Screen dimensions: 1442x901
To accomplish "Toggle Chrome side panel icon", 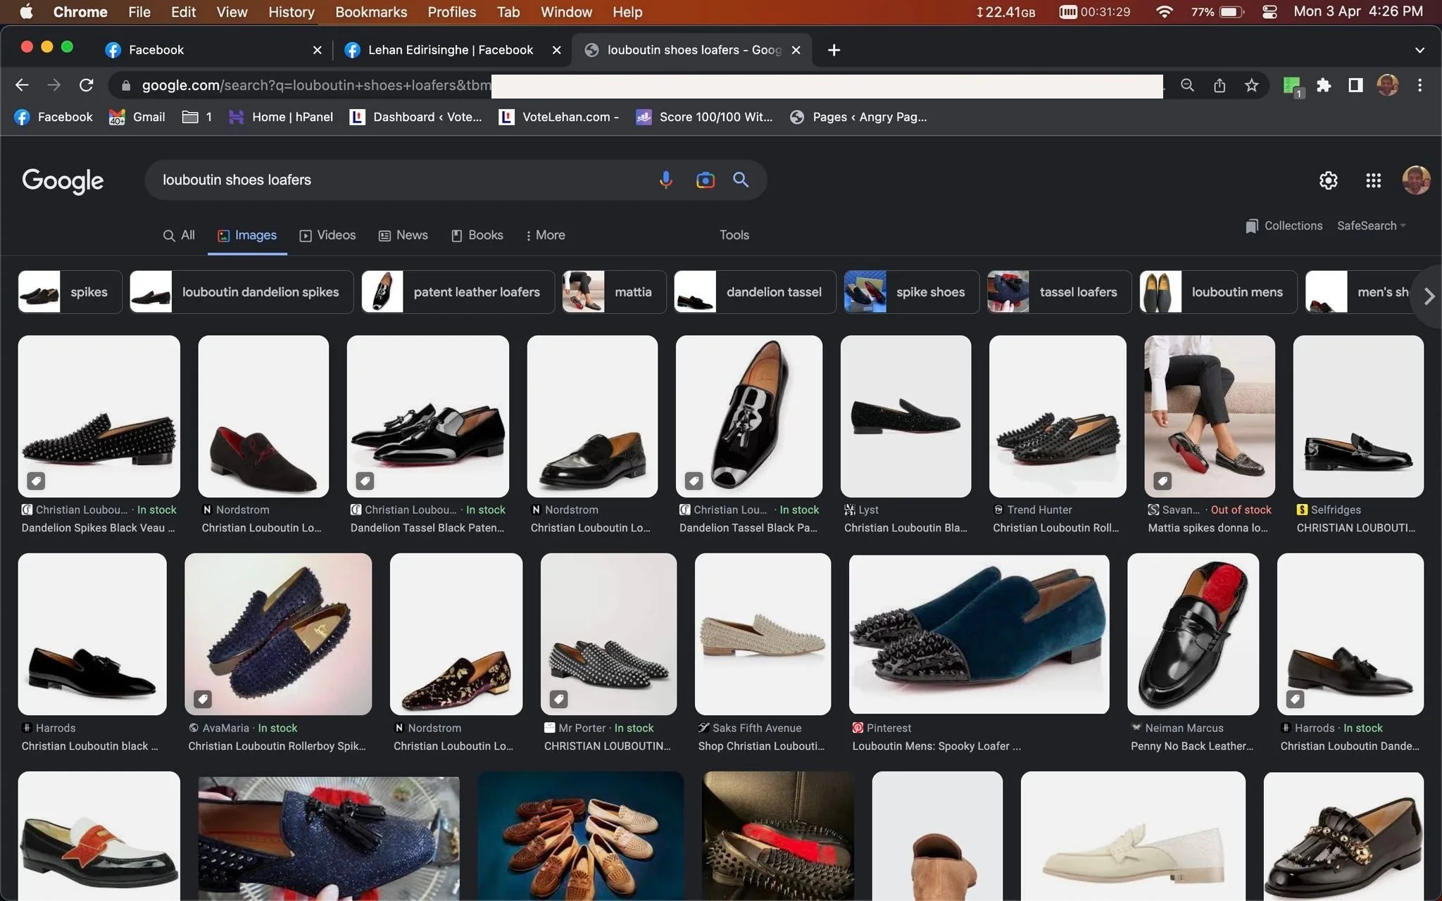I will tap(1355, 85).
